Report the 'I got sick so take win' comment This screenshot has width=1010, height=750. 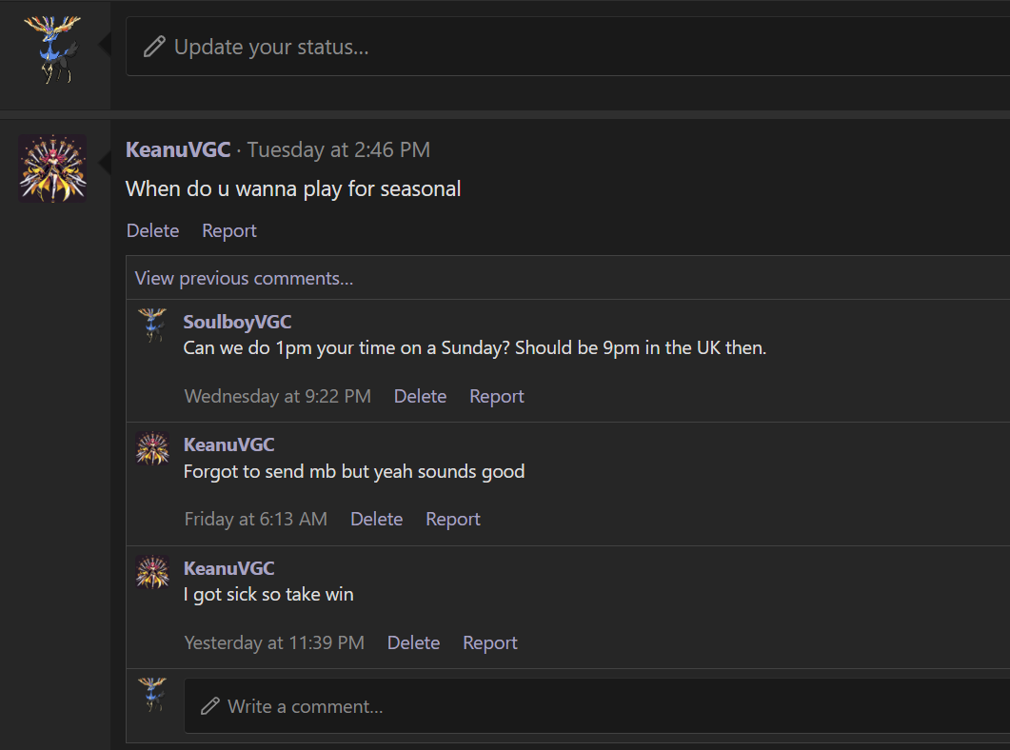489,642
